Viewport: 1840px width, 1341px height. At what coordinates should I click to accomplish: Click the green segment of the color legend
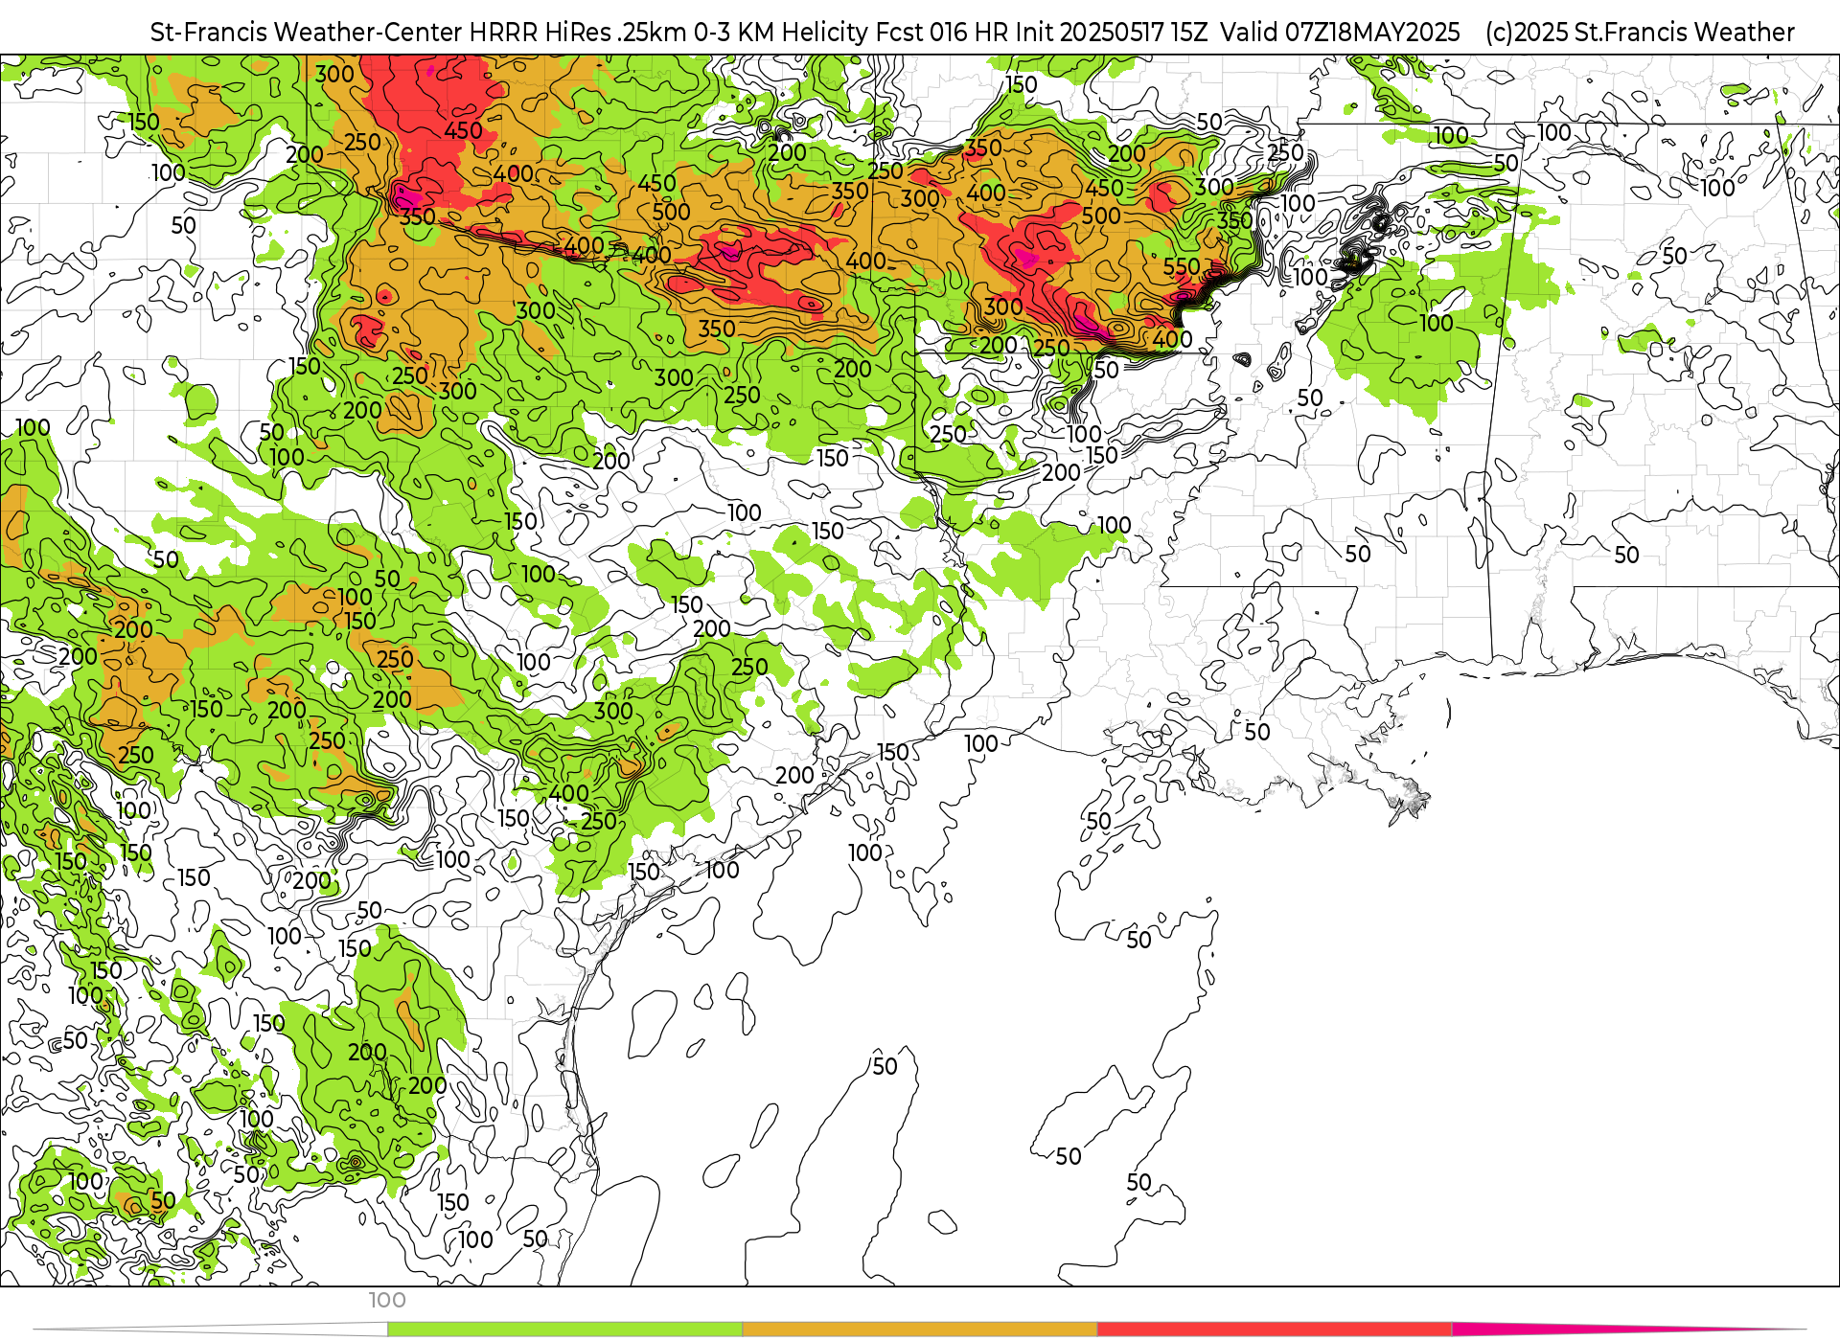(564, 1330)
